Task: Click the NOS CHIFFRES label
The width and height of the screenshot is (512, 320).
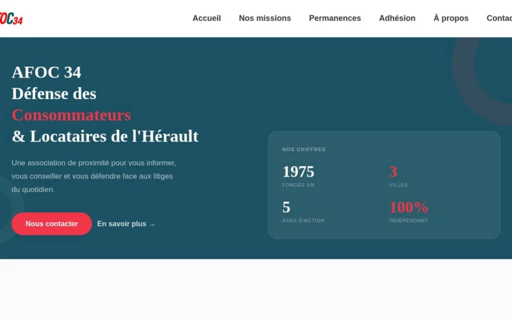Action: tap(303, 149)
